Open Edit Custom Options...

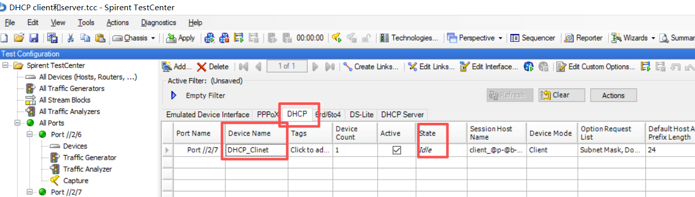coord(596,67)
